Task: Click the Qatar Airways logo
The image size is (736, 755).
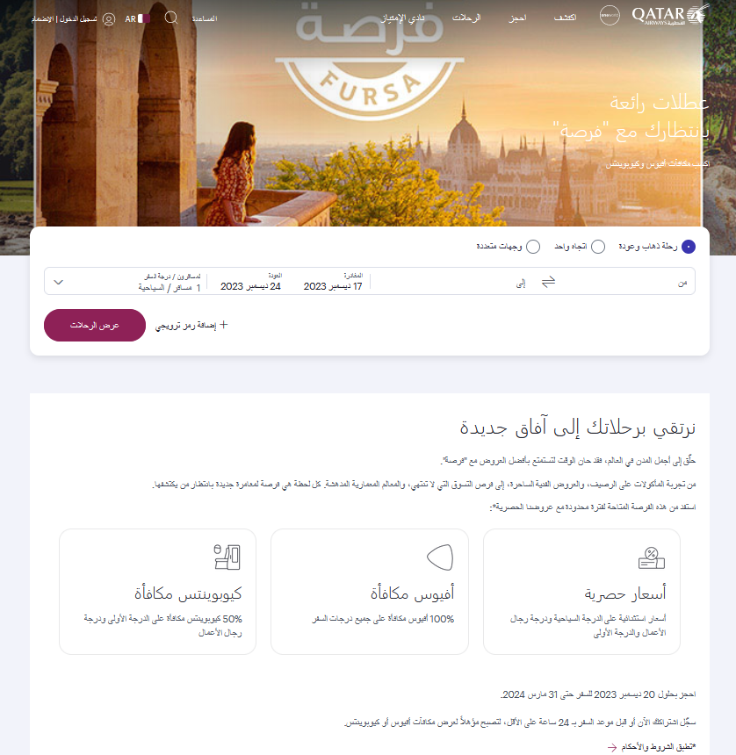Action: pos(670,15)
